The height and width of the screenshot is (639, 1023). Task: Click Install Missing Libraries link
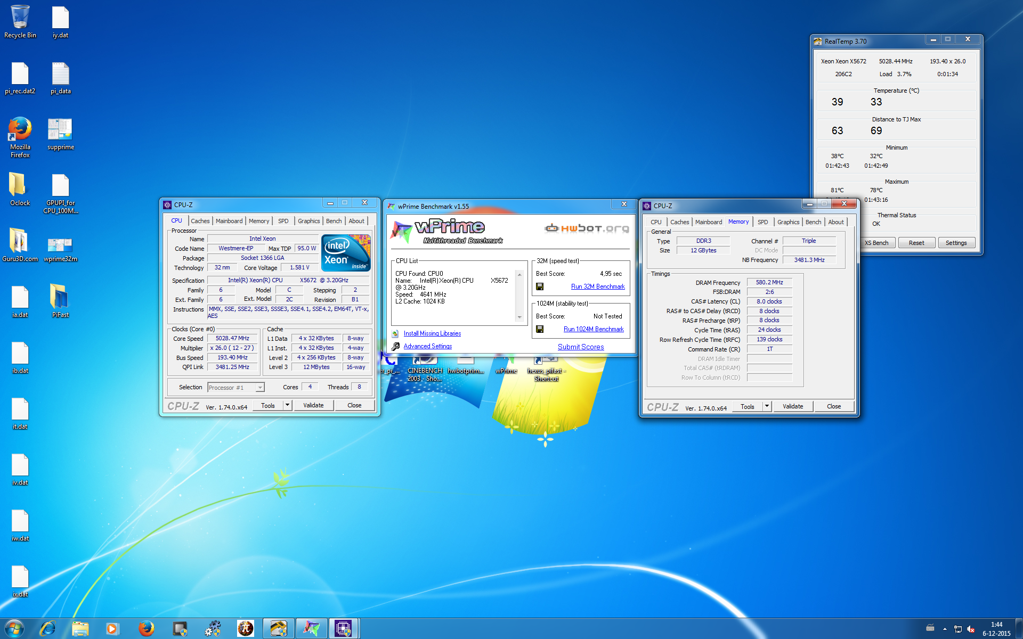click(x=432, y=333)
